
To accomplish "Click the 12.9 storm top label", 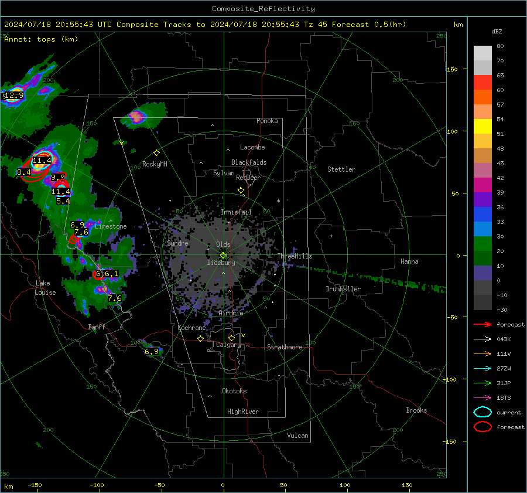I will [14, 96].
